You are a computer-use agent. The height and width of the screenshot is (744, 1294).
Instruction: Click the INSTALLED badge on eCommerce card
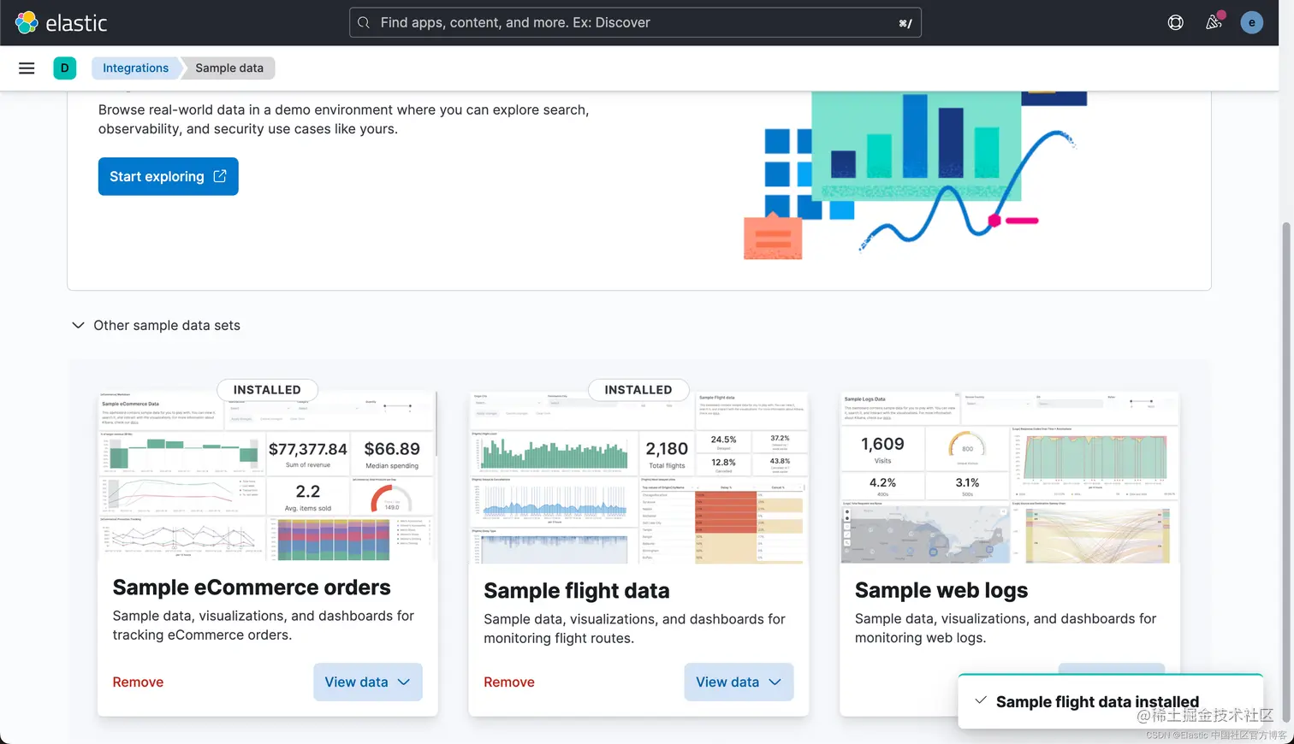(x=267, y=390)
